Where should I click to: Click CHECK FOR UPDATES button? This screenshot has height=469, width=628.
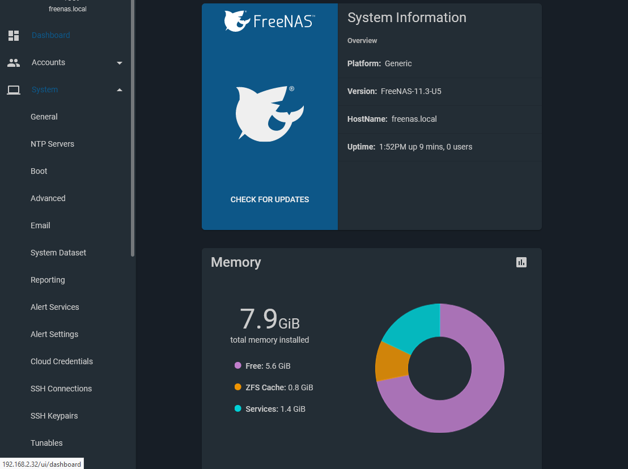[270, 200]
